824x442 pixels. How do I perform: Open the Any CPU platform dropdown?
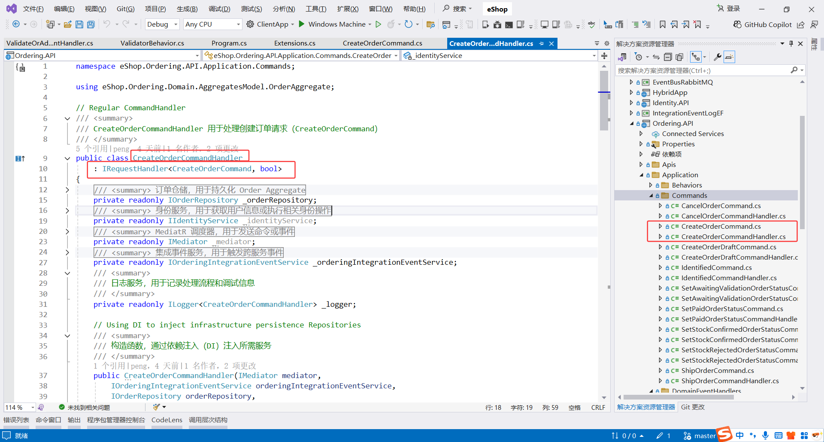tap(213, 24)
